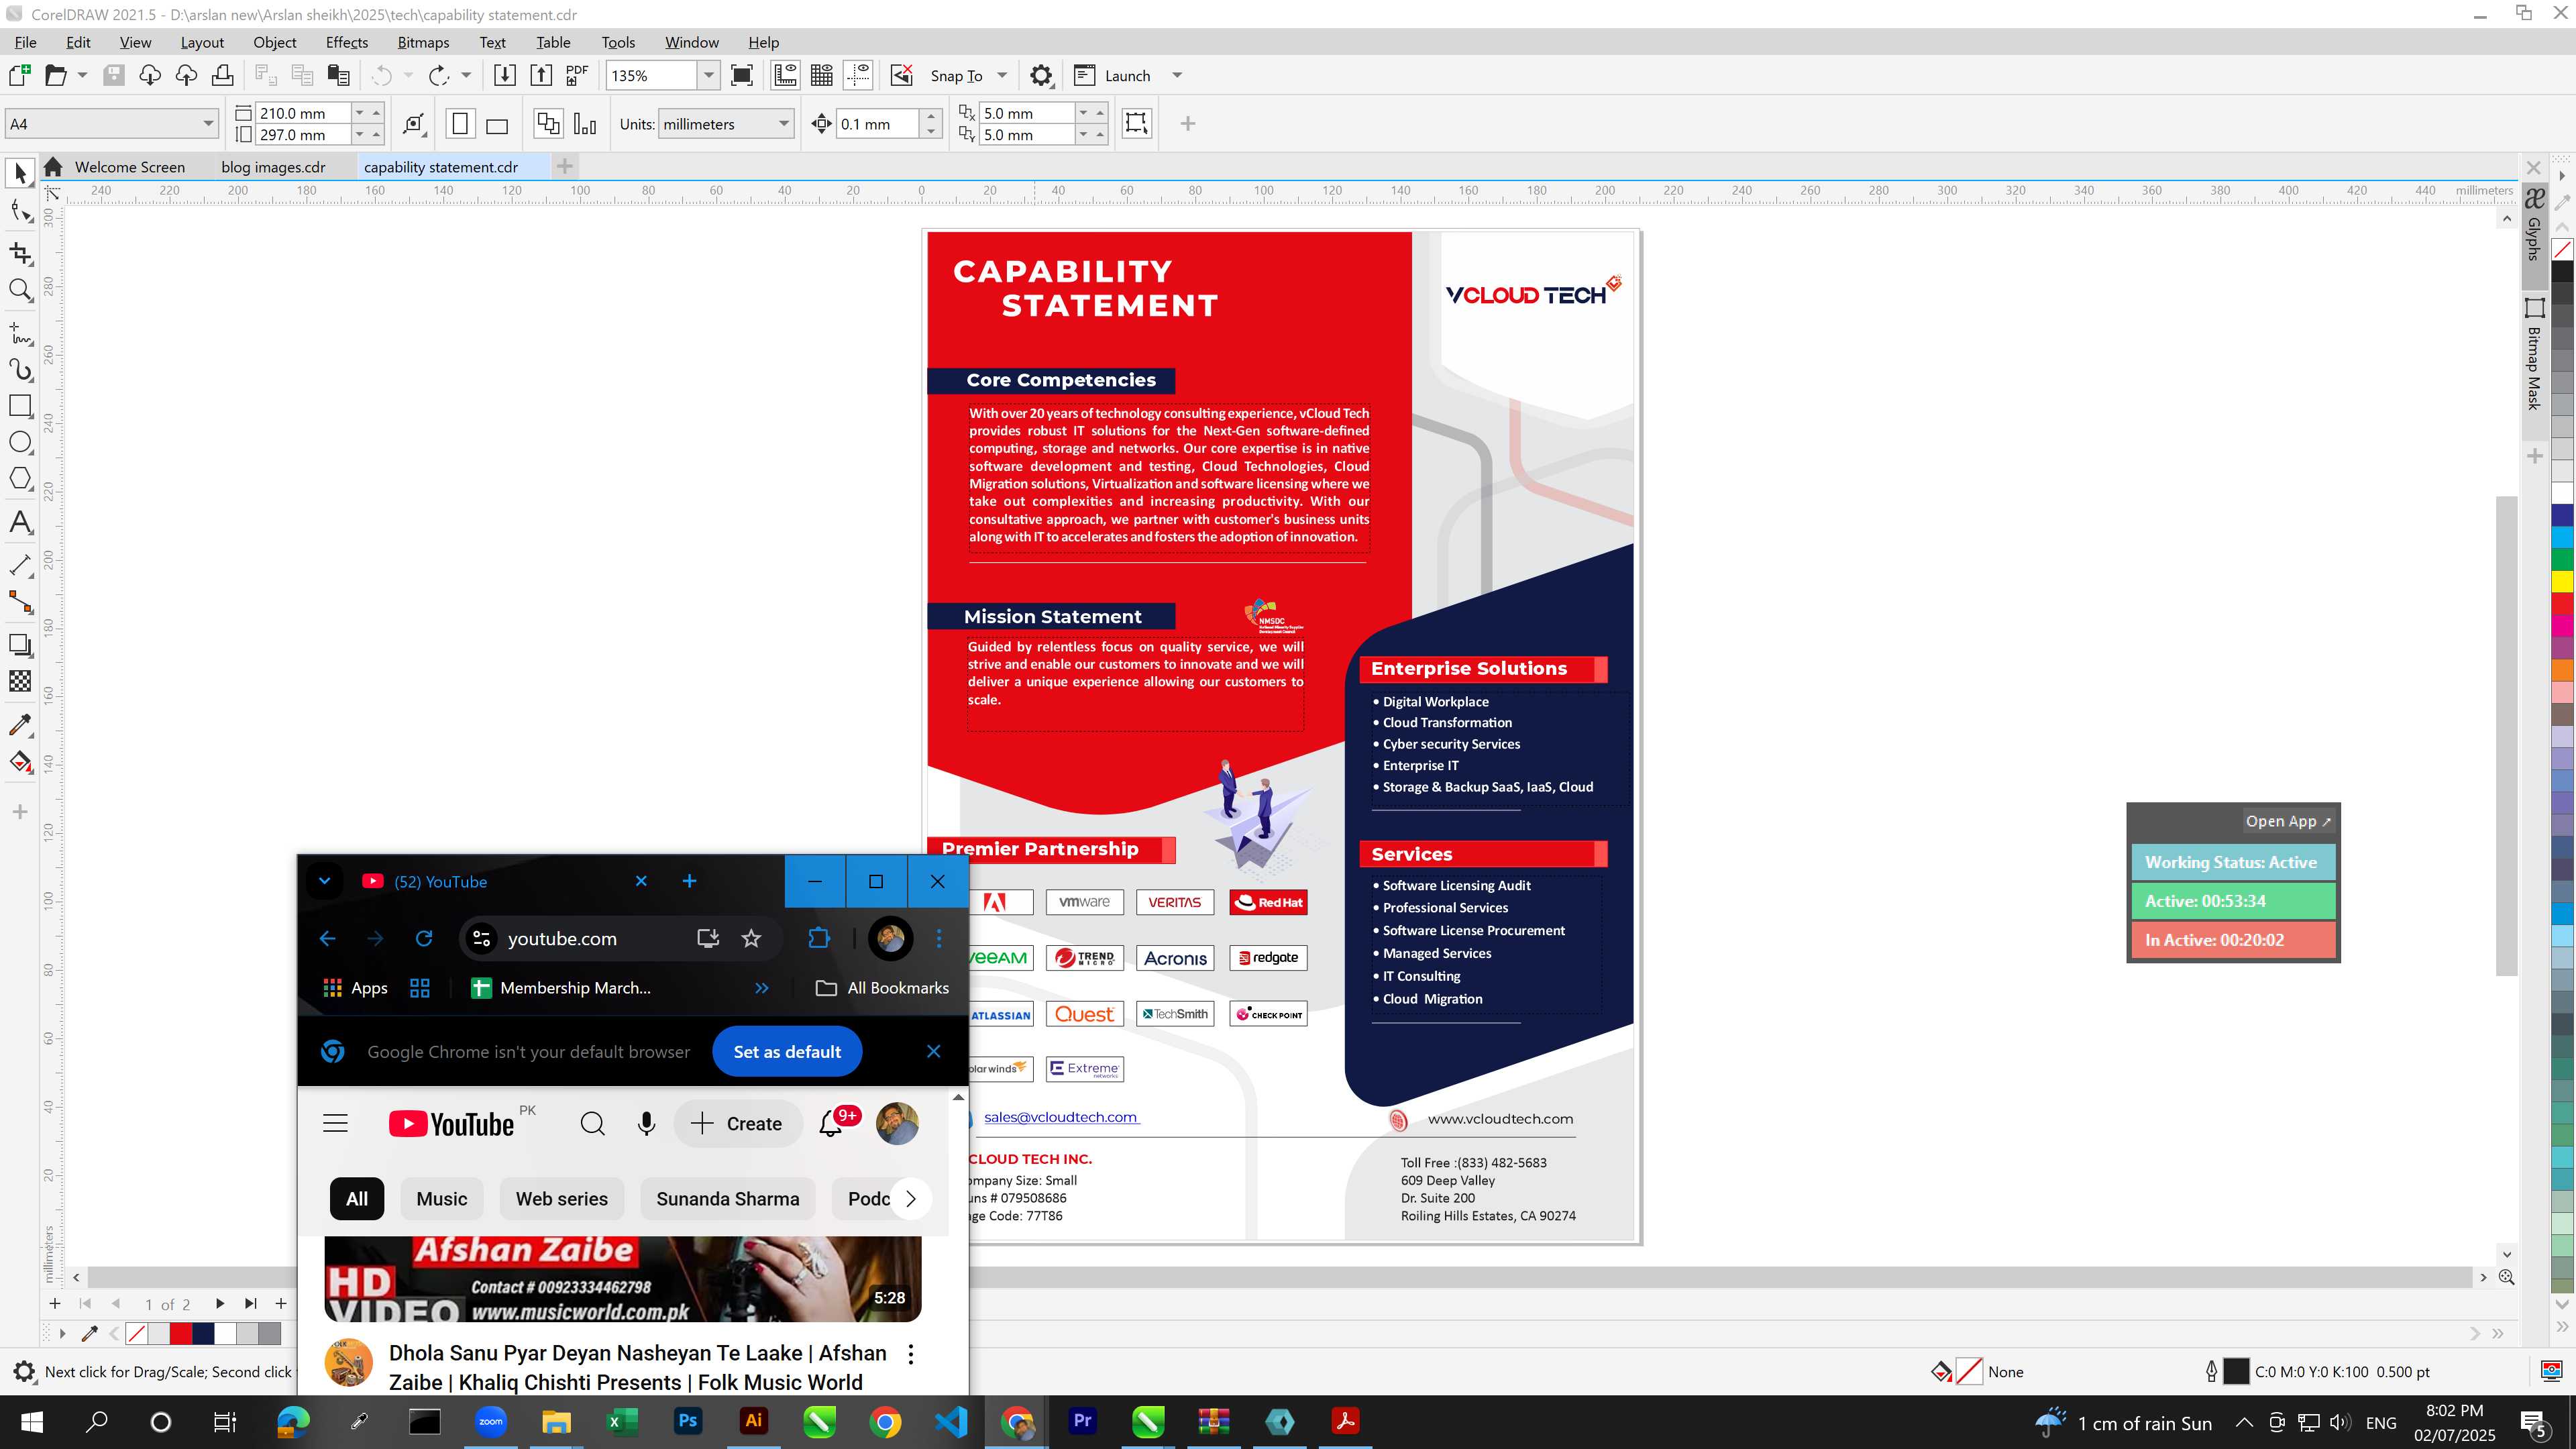This screenshot has height=1449, width=2576.
Task: Select the Zoom tool in toolbox
Action: coord(20,290)
